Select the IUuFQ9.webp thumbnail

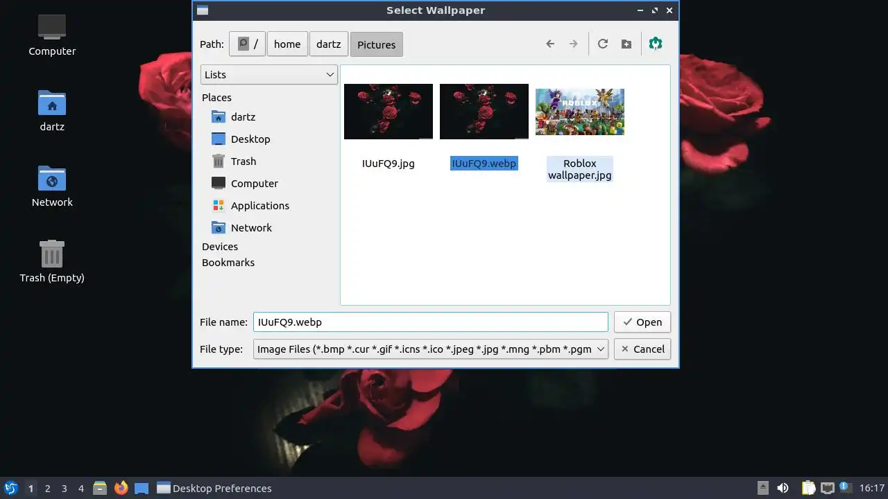point(484,112)
